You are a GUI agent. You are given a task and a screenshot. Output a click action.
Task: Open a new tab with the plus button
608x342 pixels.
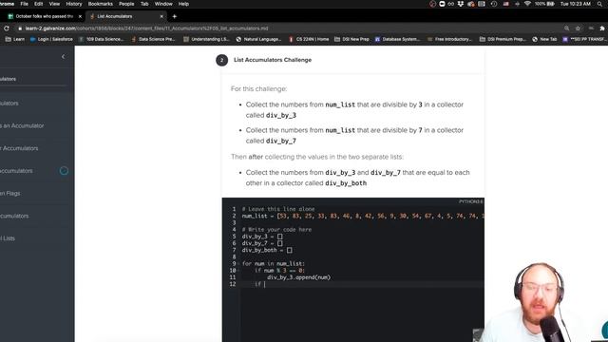pyautogui.click(x=175, y=16)
